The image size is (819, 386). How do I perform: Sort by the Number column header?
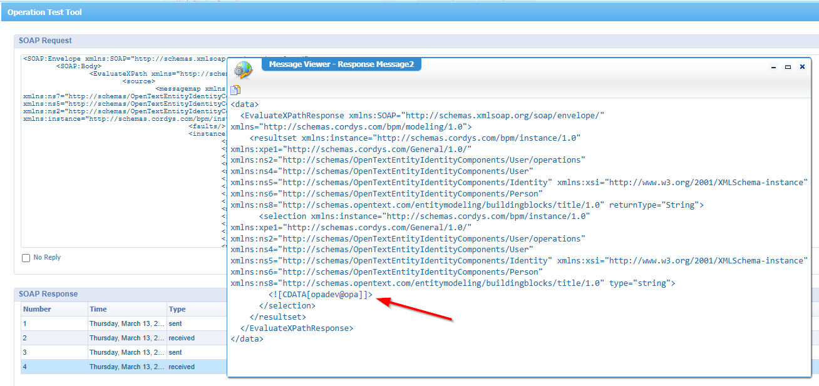click(38, 308)
